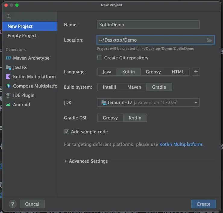Add another language with the plus button

[196, 72]
